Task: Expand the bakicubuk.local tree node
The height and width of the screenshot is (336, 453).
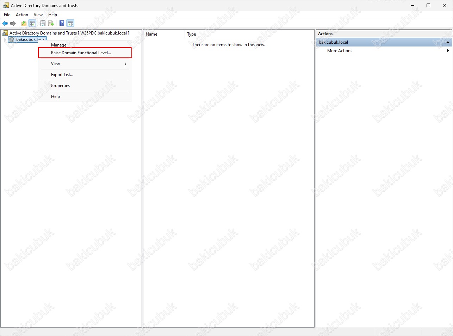Action: 5,40
